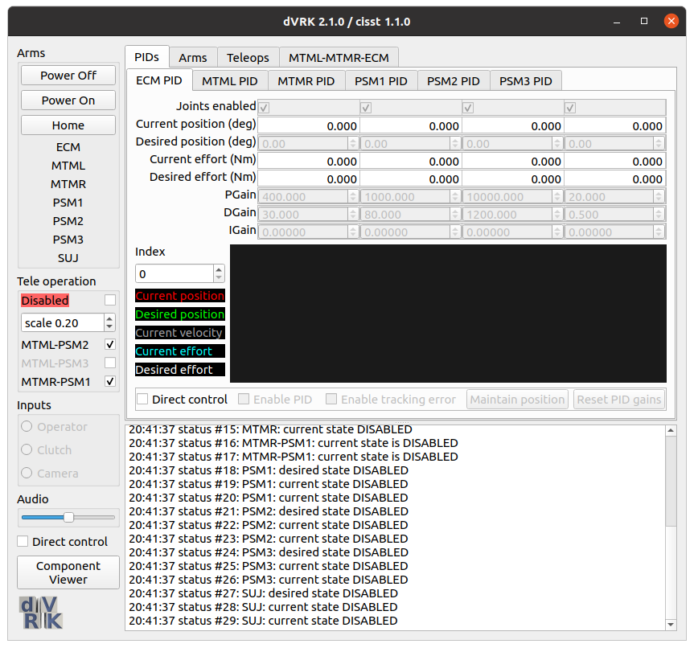Click the PGain 20.000 spinbox arrows
This screenshot has width=694, height=648.
659,196
